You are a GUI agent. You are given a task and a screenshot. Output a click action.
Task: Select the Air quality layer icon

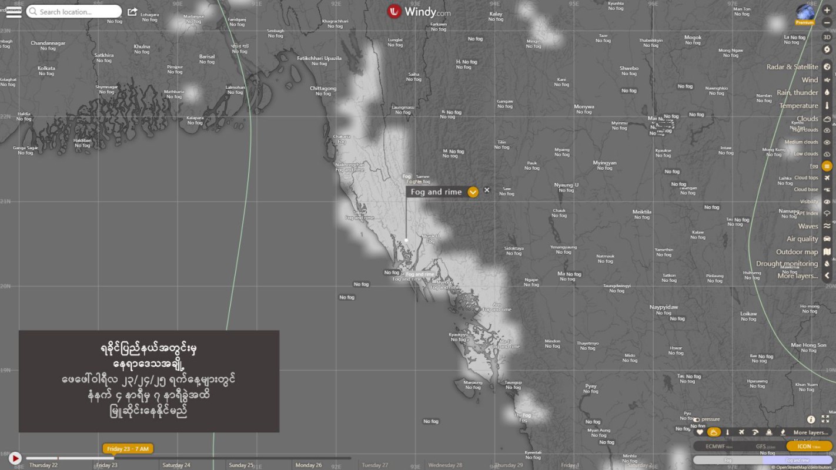click(x=827, y=239)
